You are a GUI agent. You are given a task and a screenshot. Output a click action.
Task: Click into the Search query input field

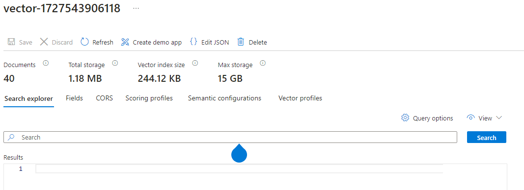point(230,137)
